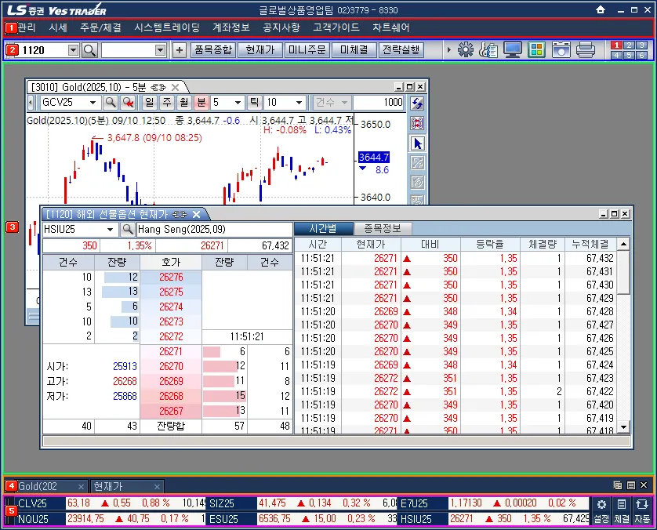This screenshot has width=657, height=530.
Task: Switch to virtual screen 2
Action: 629,45
